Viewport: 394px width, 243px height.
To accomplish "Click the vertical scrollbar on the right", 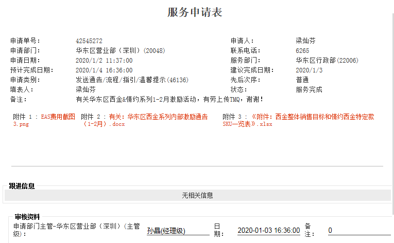I will tap(392, 103).
